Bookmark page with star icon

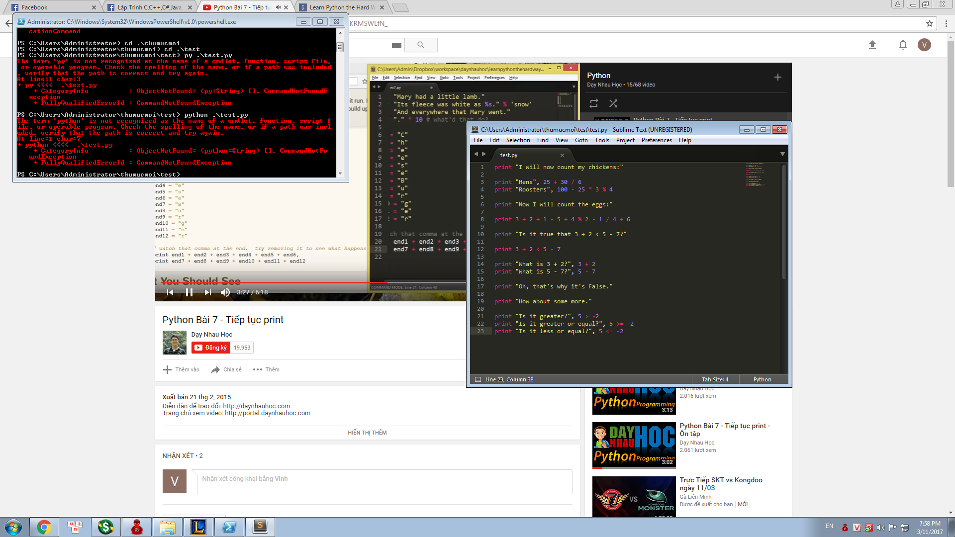(929, 23)
